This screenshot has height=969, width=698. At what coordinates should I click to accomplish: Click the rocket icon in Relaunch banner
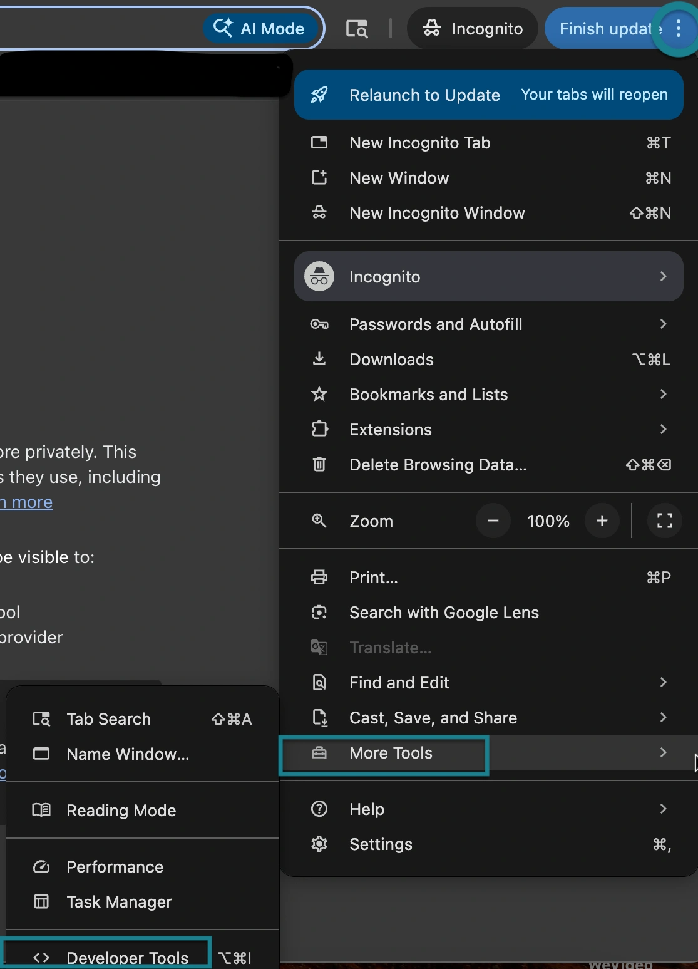tap(319, 95)
